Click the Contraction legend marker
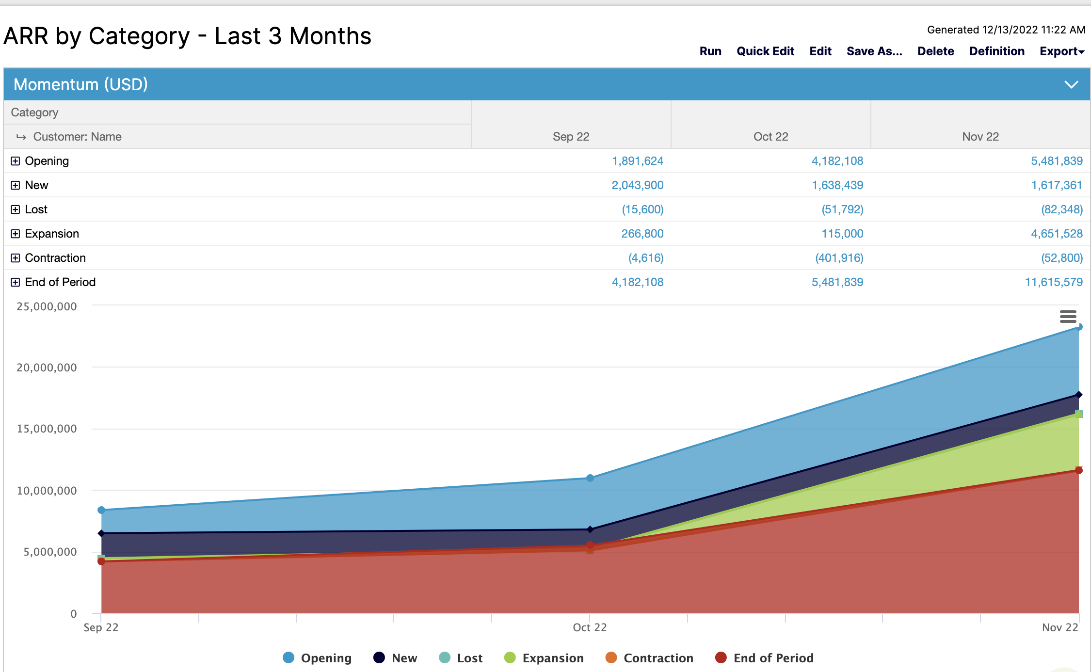The image size is (1091, 672). coord(611,657)
